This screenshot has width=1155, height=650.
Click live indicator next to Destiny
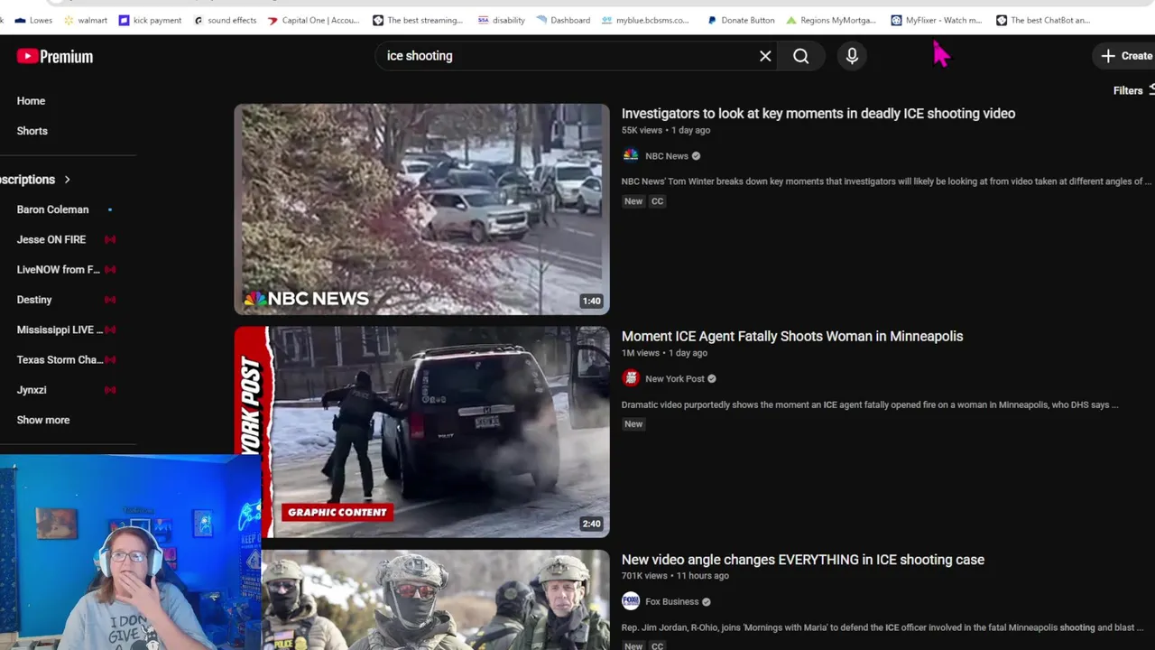point(110,300)
